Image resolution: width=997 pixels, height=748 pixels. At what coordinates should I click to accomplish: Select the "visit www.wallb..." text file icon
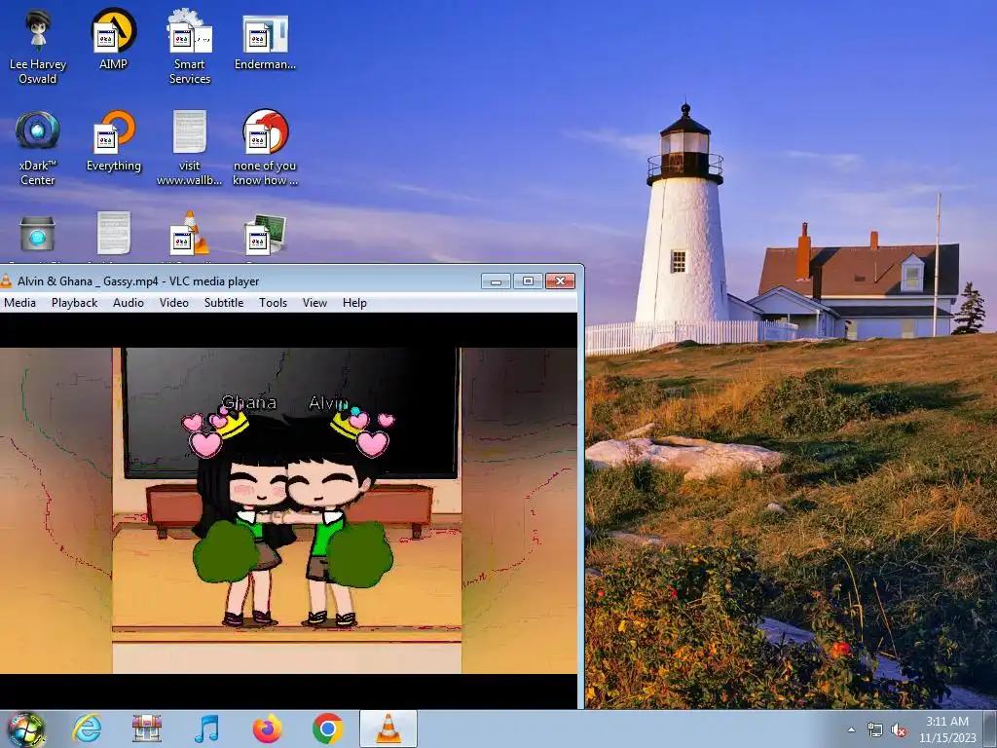[190, 148]
